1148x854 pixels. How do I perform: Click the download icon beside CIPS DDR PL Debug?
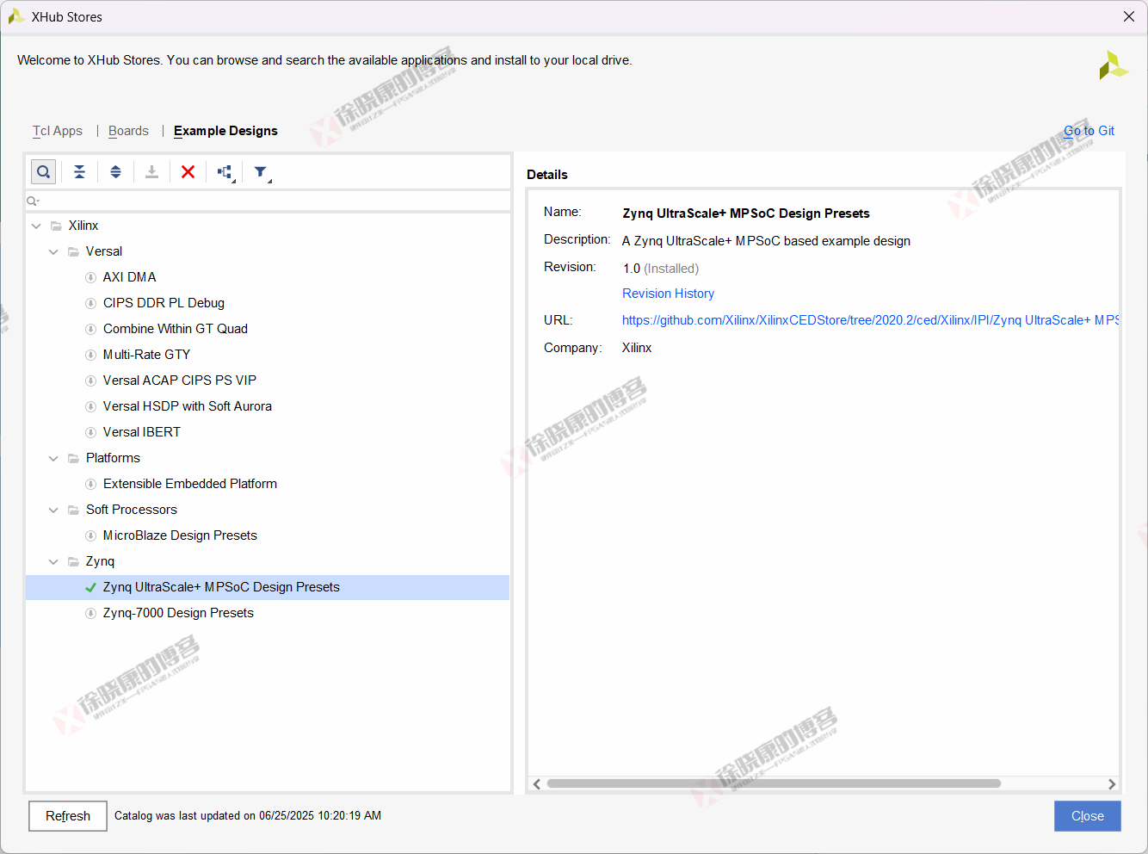(x=90, y=303)
